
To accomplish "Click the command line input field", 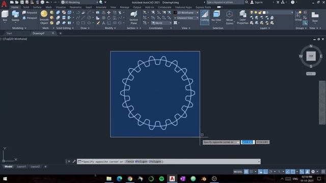I will (x=169, y=162).
